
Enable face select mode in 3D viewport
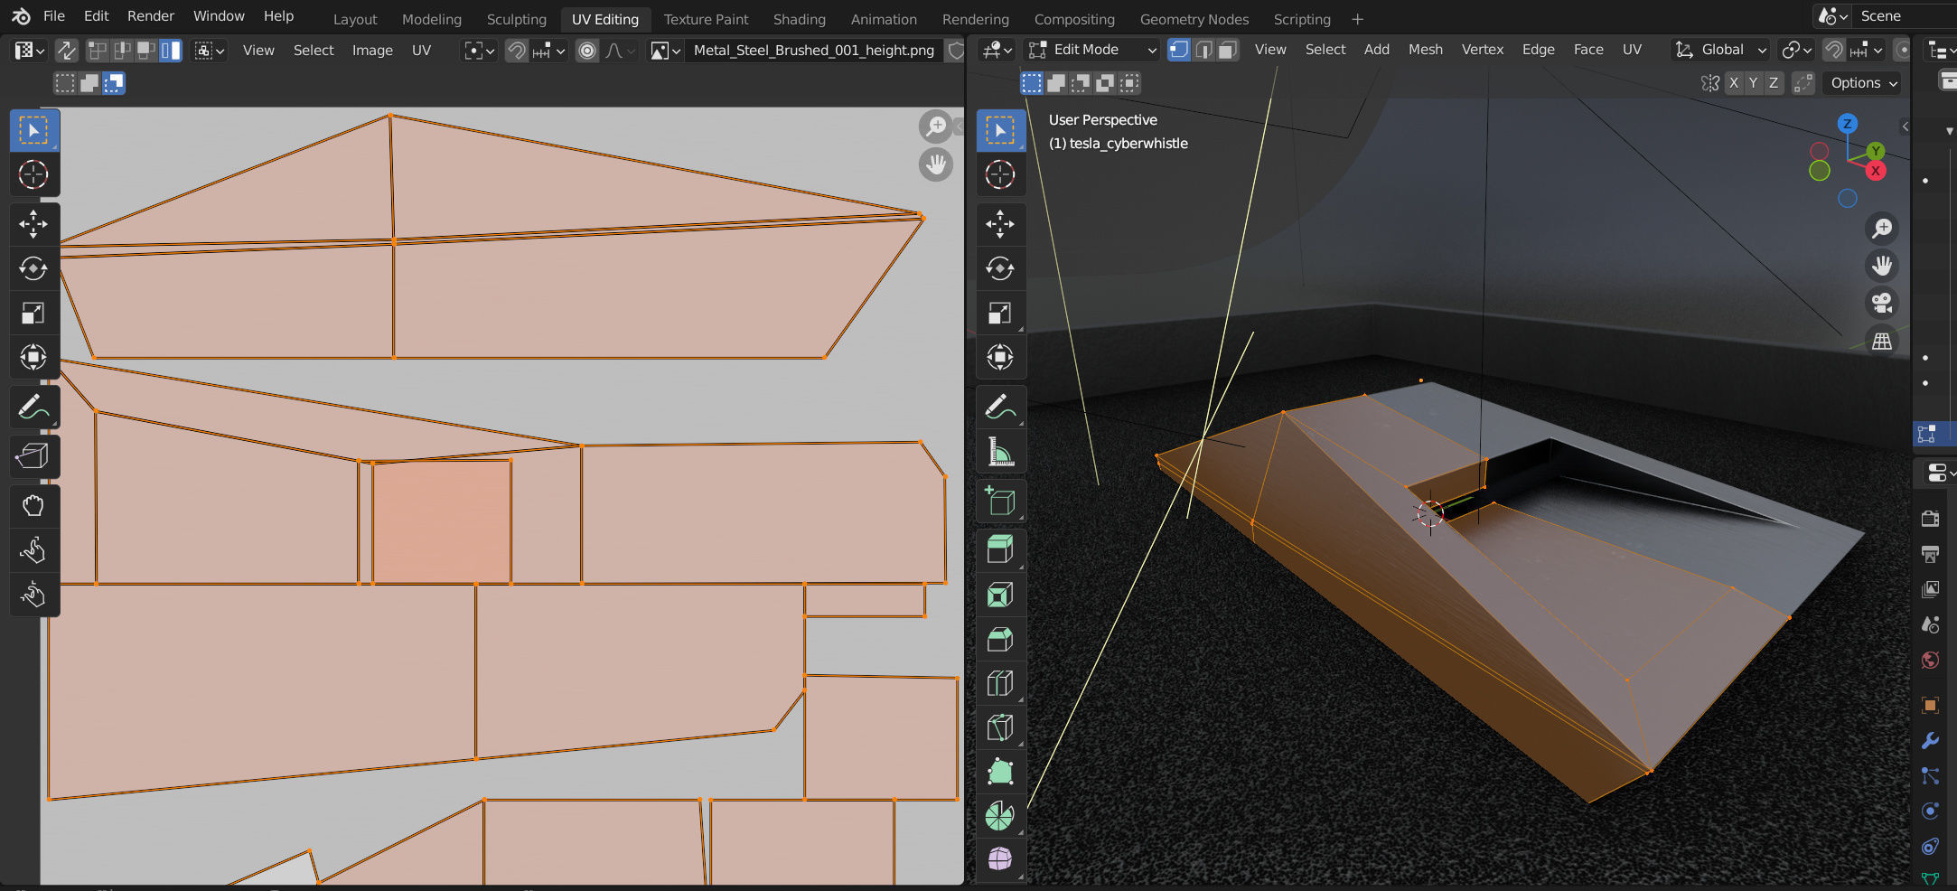click(1228, 50)
